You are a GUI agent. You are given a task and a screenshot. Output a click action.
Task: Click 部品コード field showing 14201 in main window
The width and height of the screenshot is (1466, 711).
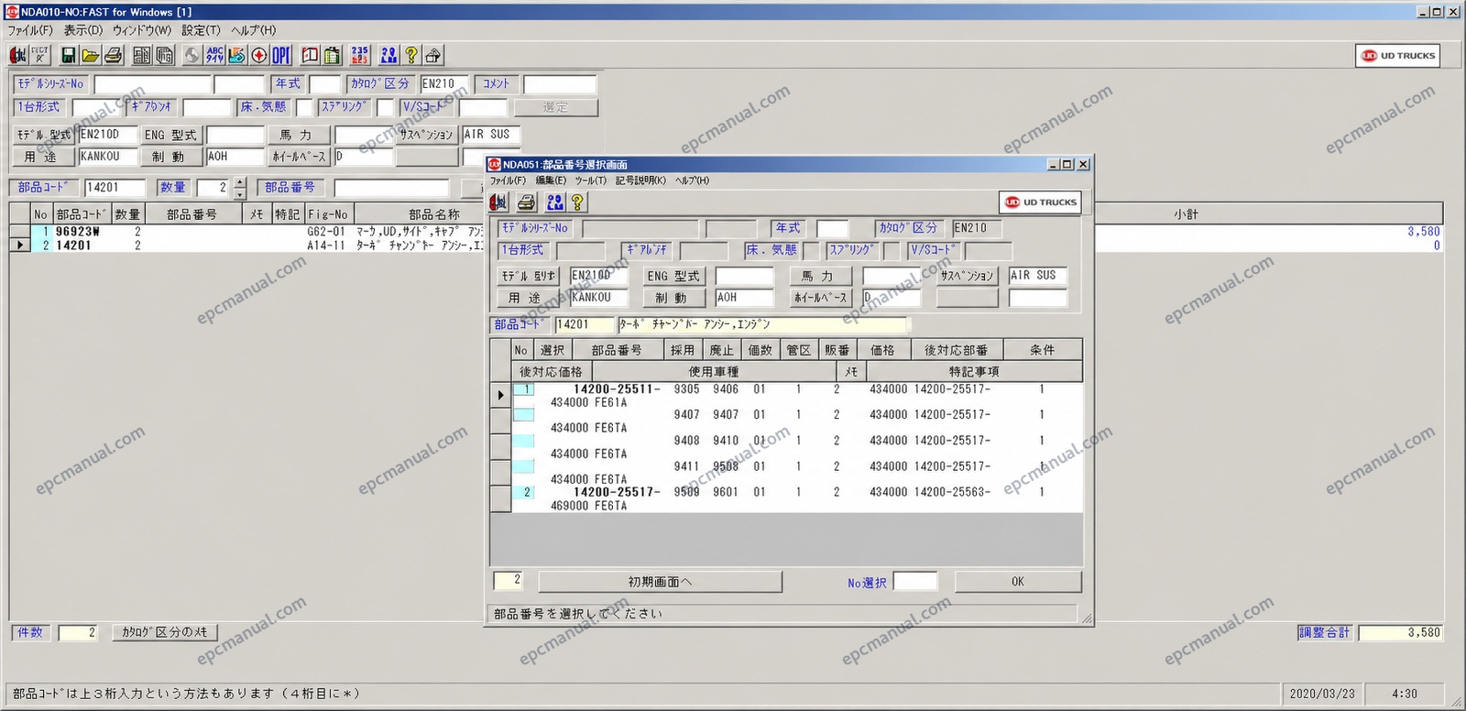115,188
